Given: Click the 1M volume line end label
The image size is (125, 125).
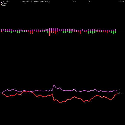Looking at the screenshot, I should tap(119, 89).
